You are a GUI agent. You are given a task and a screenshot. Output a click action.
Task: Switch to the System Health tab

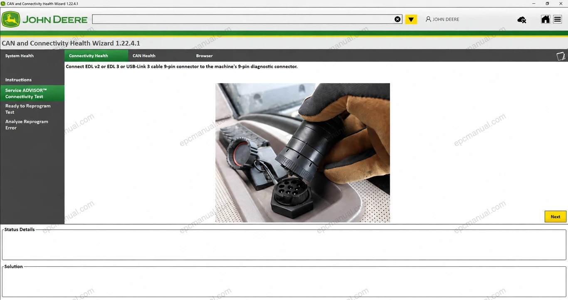(20, 56)
